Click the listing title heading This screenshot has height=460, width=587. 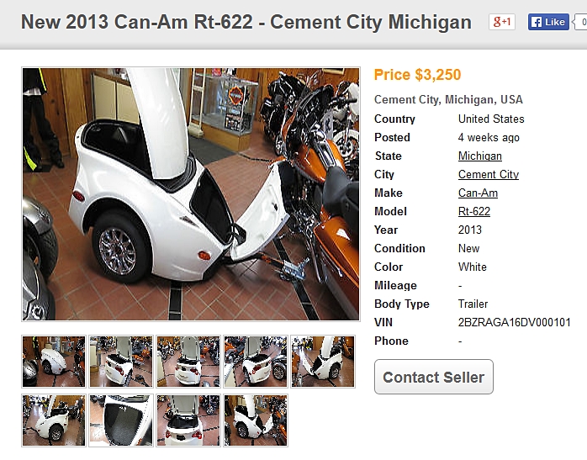246,22
